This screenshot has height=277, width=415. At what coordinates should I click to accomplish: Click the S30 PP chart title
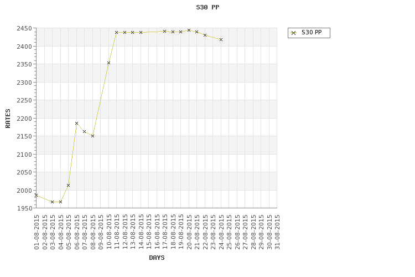[207, 7]
